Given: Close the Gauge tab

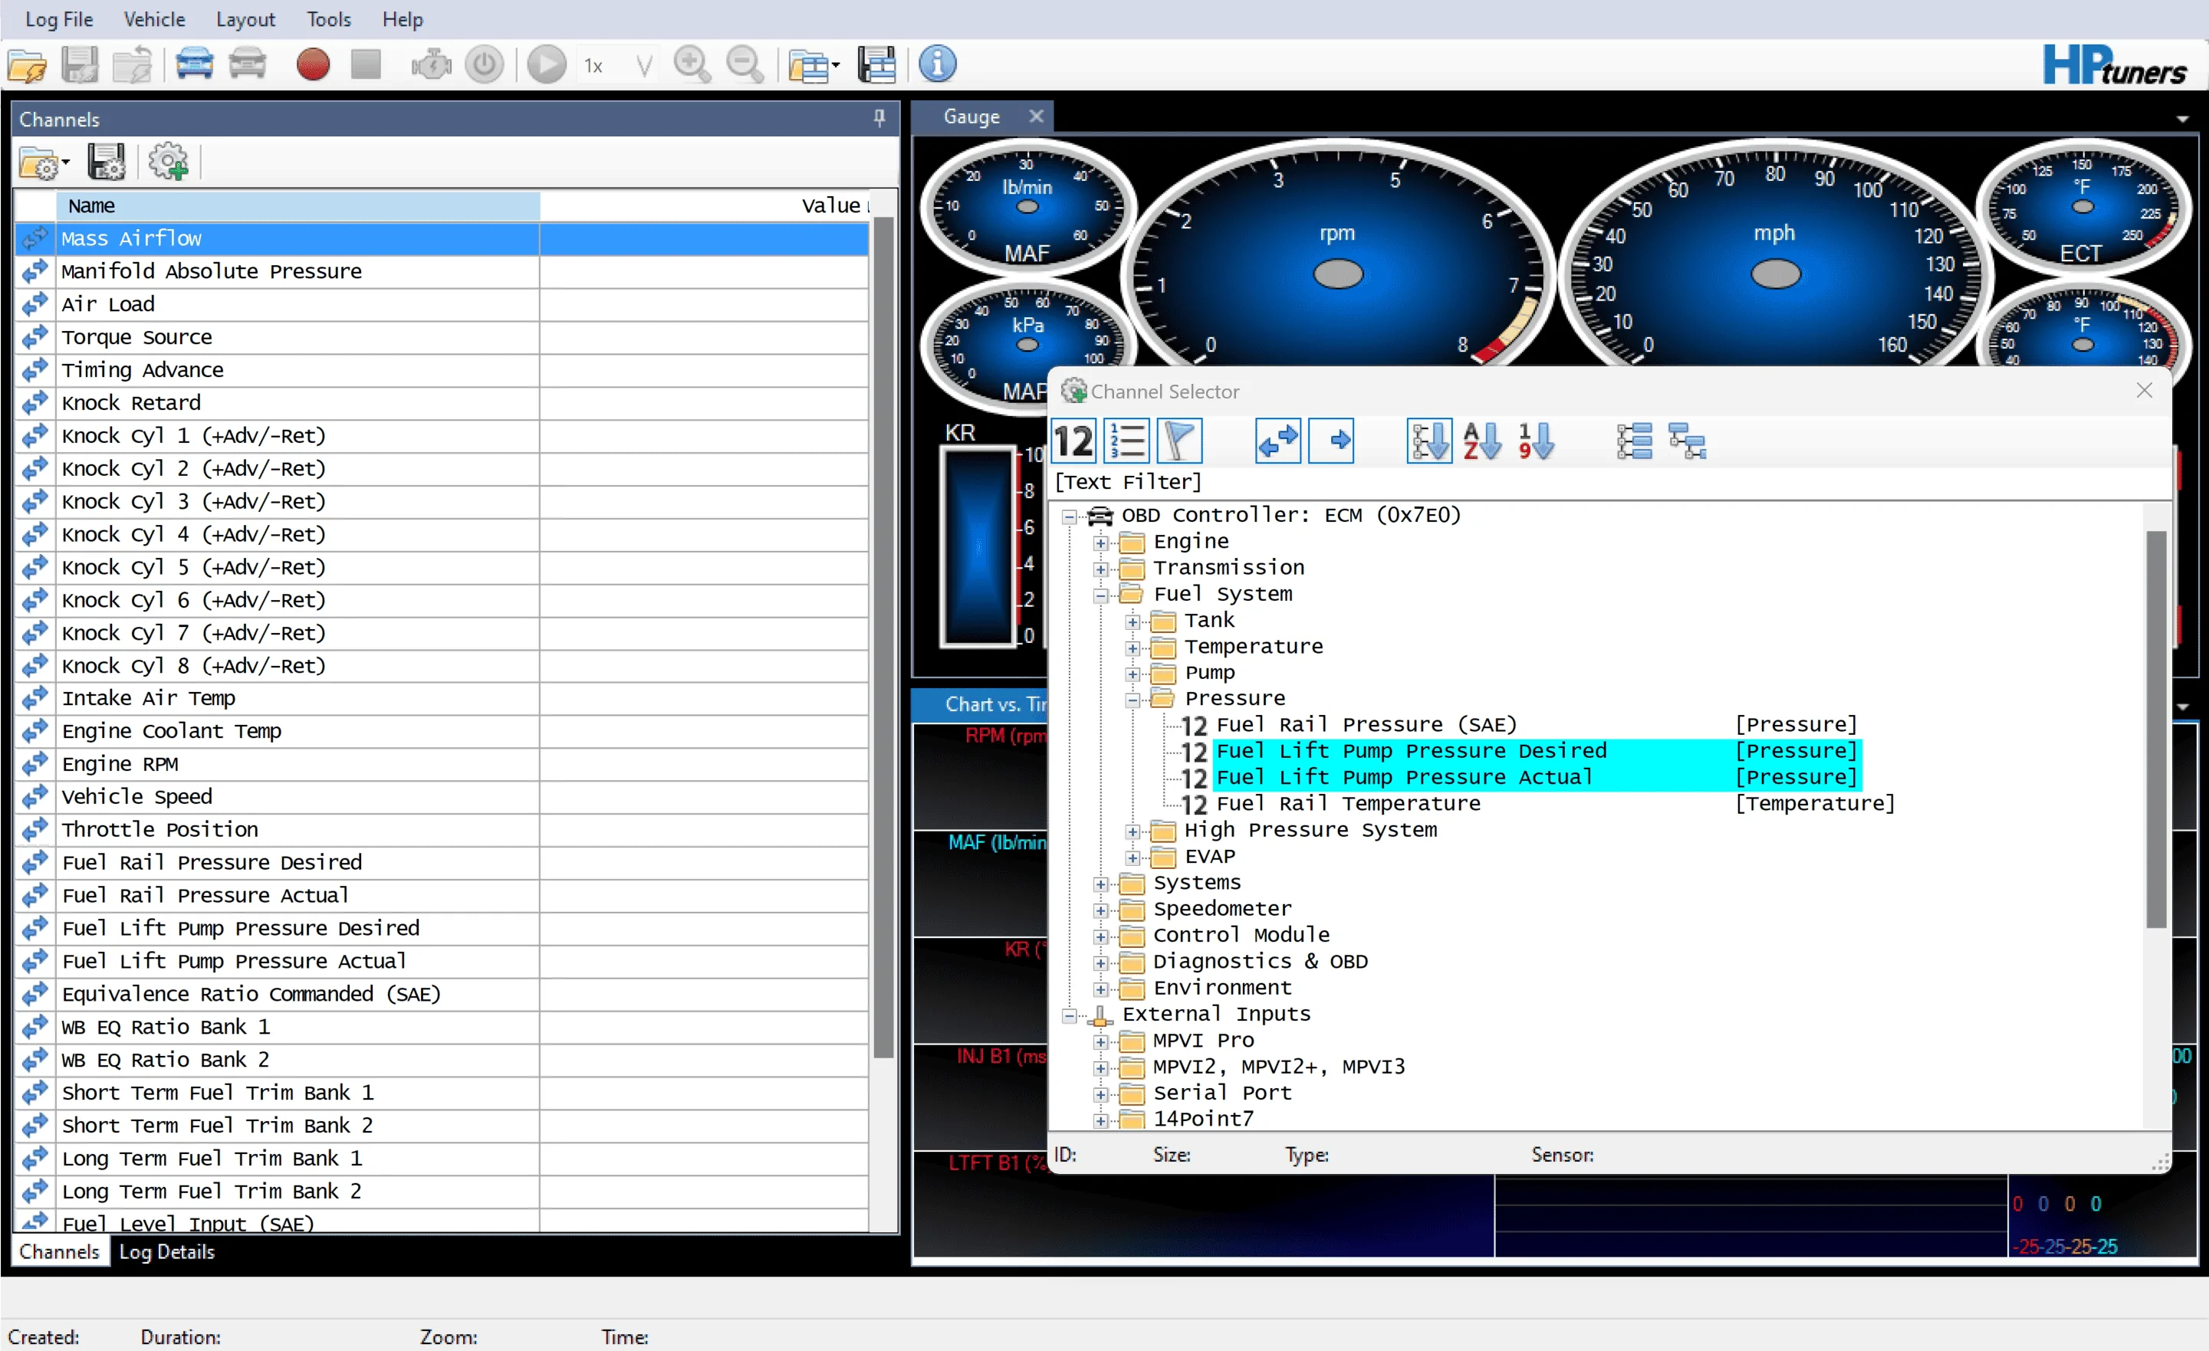Looking at the screenshot, I should click(x=1037, y=116).
